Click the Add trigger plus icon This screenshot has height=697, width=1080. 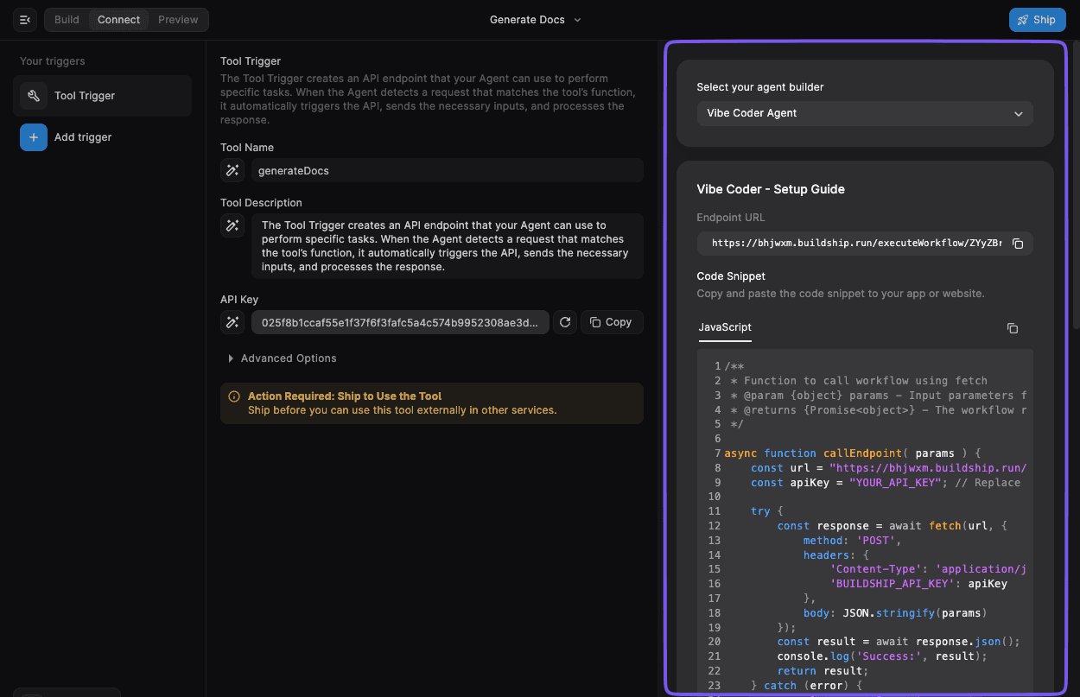tap(34, 137)
